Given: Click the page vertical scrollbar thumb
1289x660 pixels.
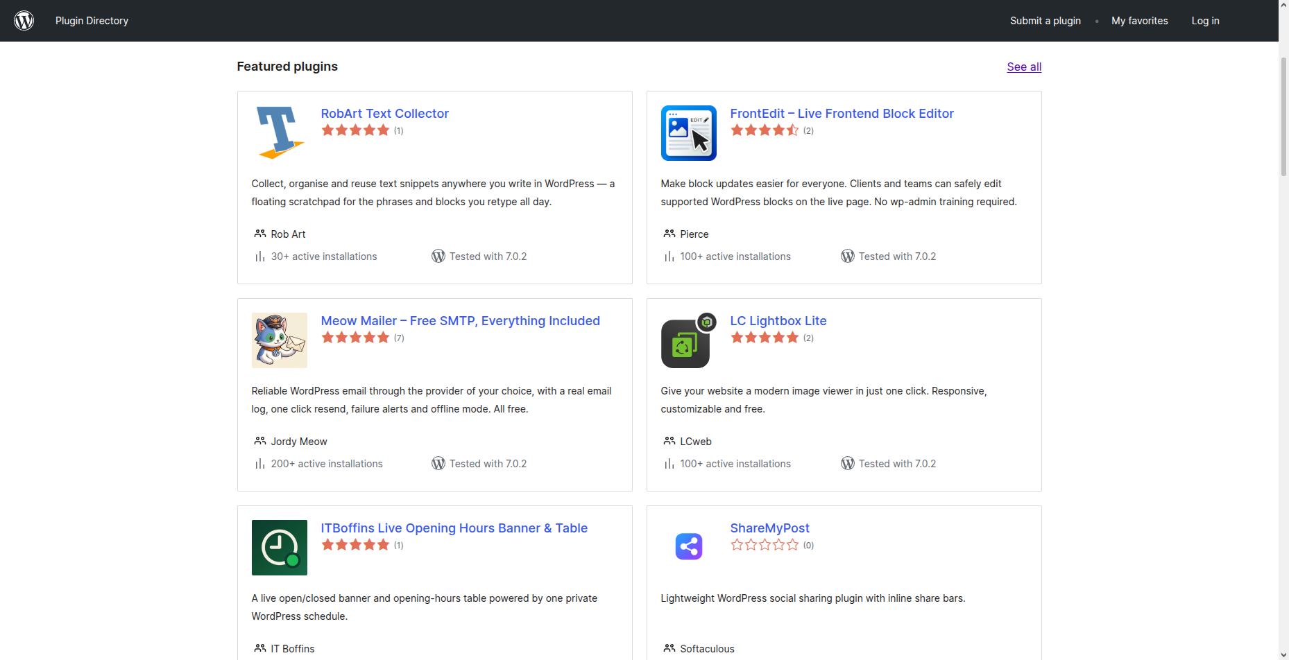Looking at the screenshot, I should (1283, 116).
